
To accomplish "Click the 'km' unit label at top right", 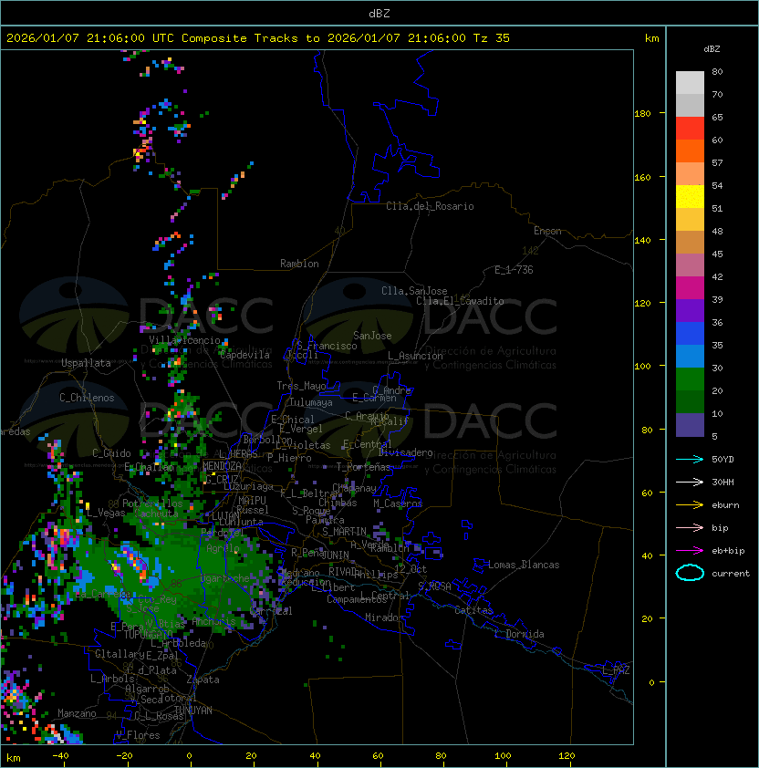I will (x=651, y=38).
